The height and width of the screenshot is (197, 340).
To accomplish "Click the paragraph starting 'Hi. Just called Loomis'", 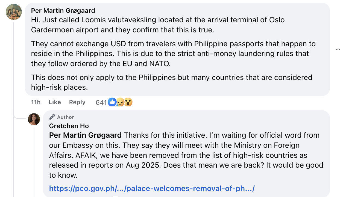I will [x=158, y=25].
